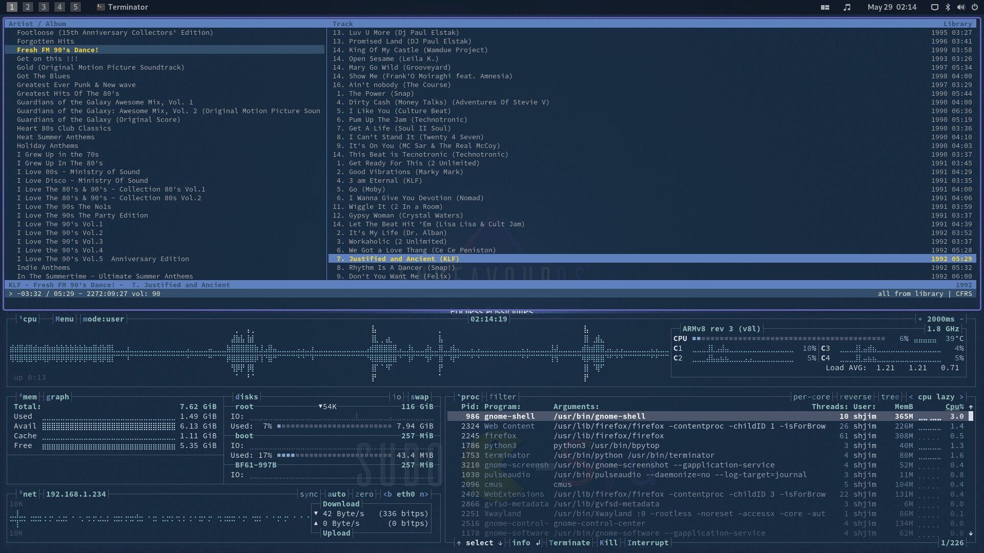Viewport: 984px width, 553px height.
Task: Click Terminate in proc footer
Action: click(569, 543)
